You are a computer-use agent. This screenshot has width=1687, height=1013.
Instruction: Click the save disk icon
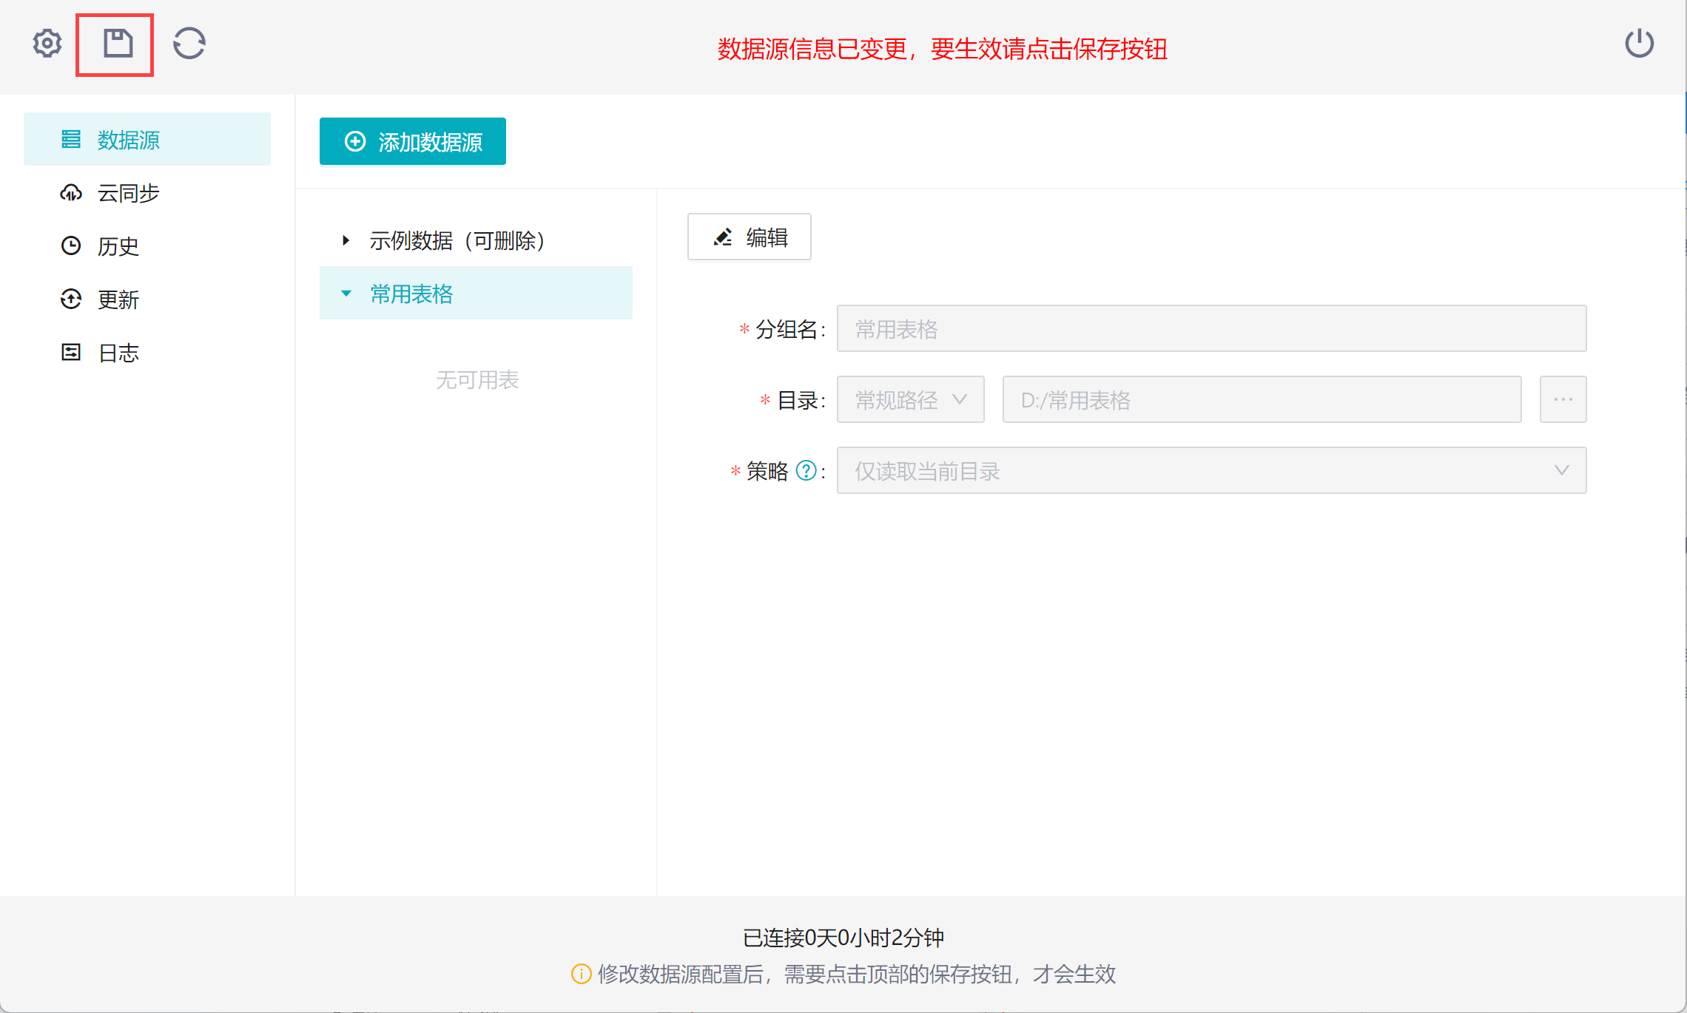coord(117,44)
